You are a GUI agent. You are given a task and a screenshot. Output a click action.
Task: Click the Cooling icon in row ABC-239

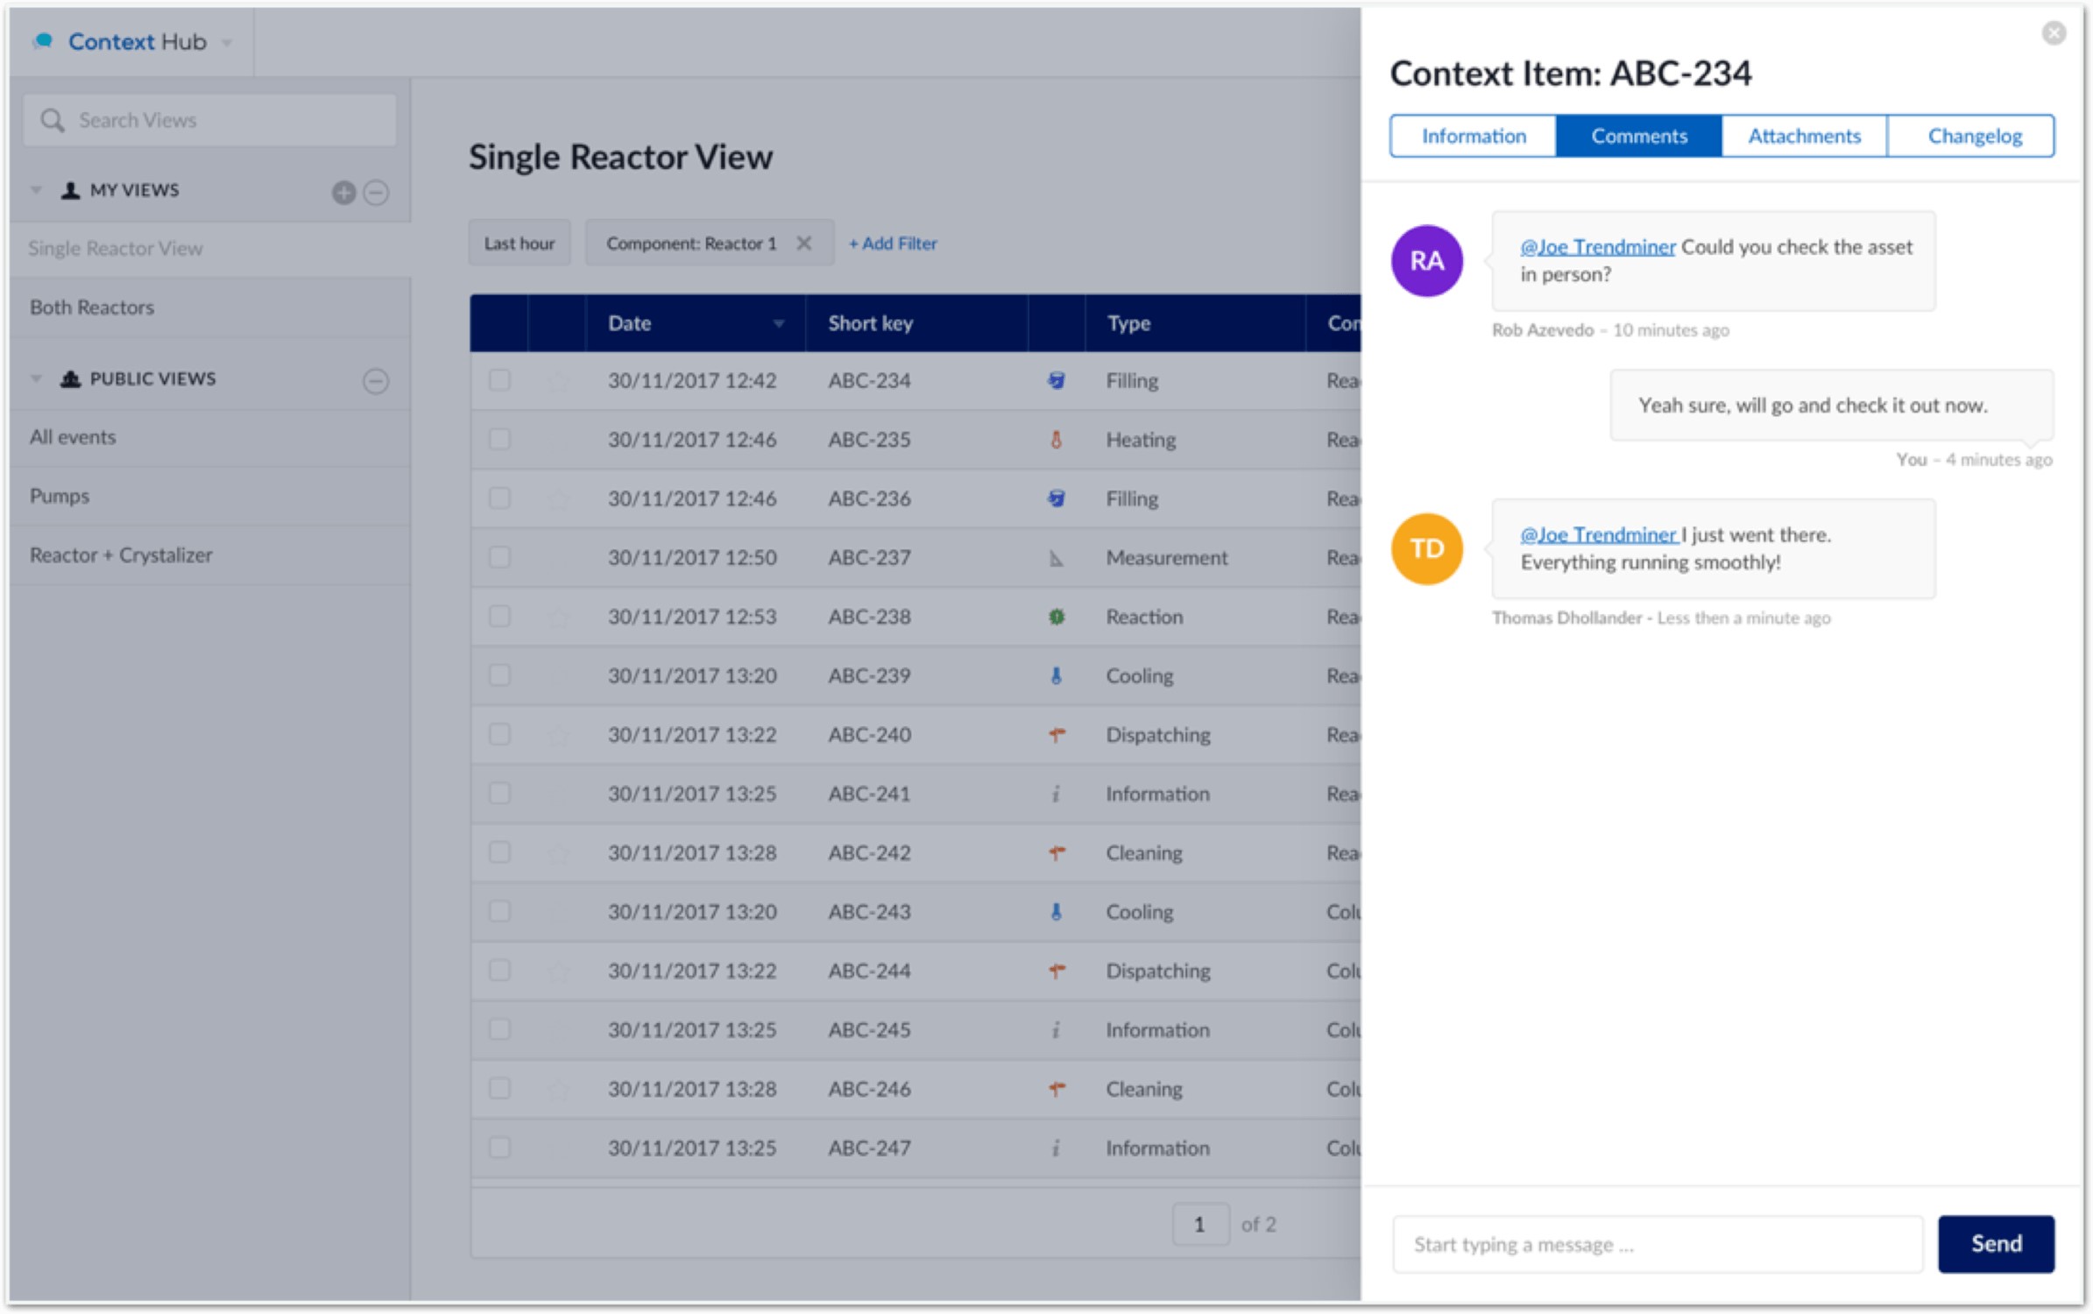1057,675
